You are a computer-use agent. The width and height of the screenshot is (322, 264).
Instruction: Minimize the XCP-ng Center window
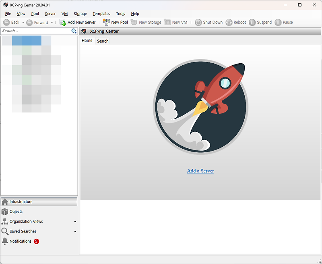tap(285, 5)
